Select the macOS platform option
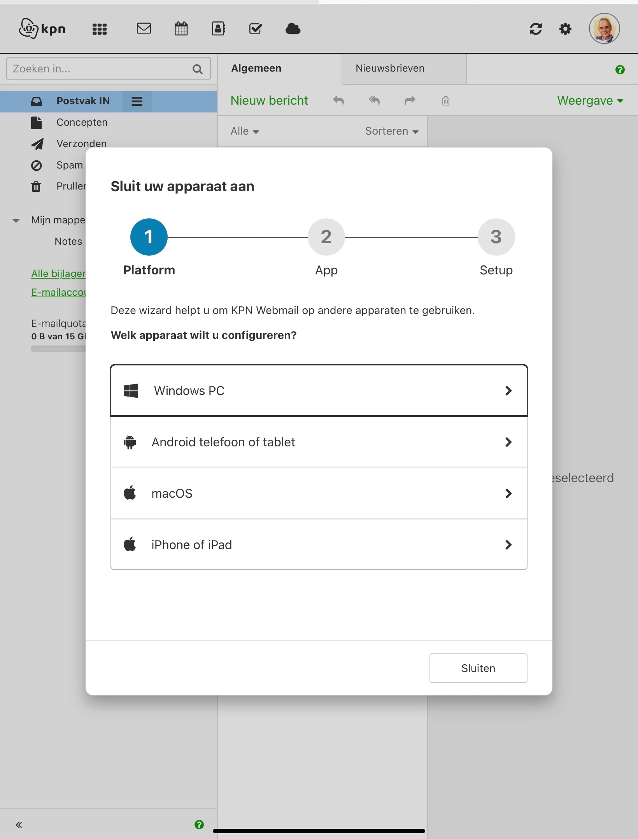 click(319, 493)
